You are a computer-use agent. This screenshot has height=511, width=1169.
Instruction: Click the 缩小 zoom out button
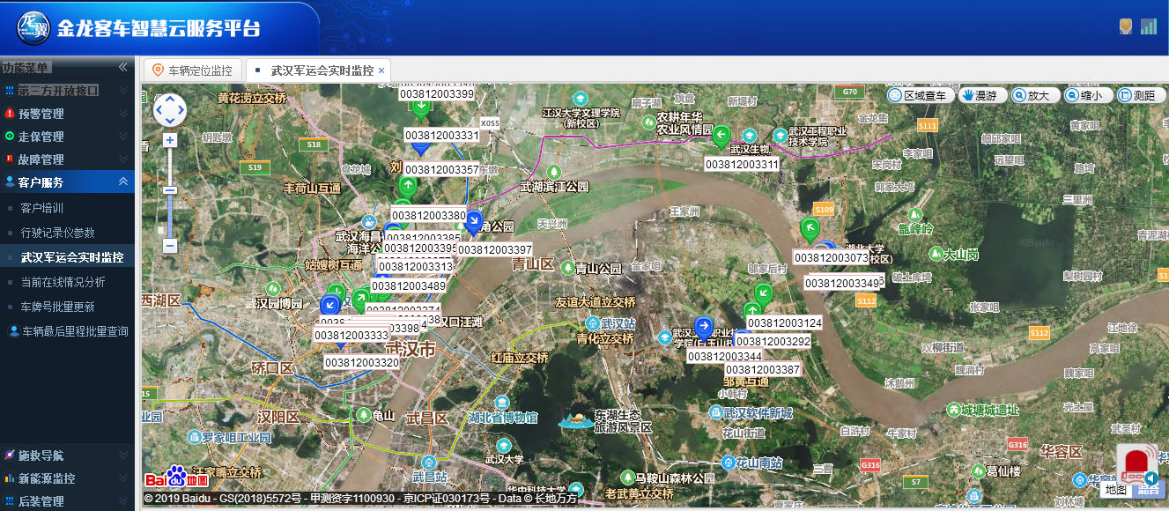(x=1084, y=95)
